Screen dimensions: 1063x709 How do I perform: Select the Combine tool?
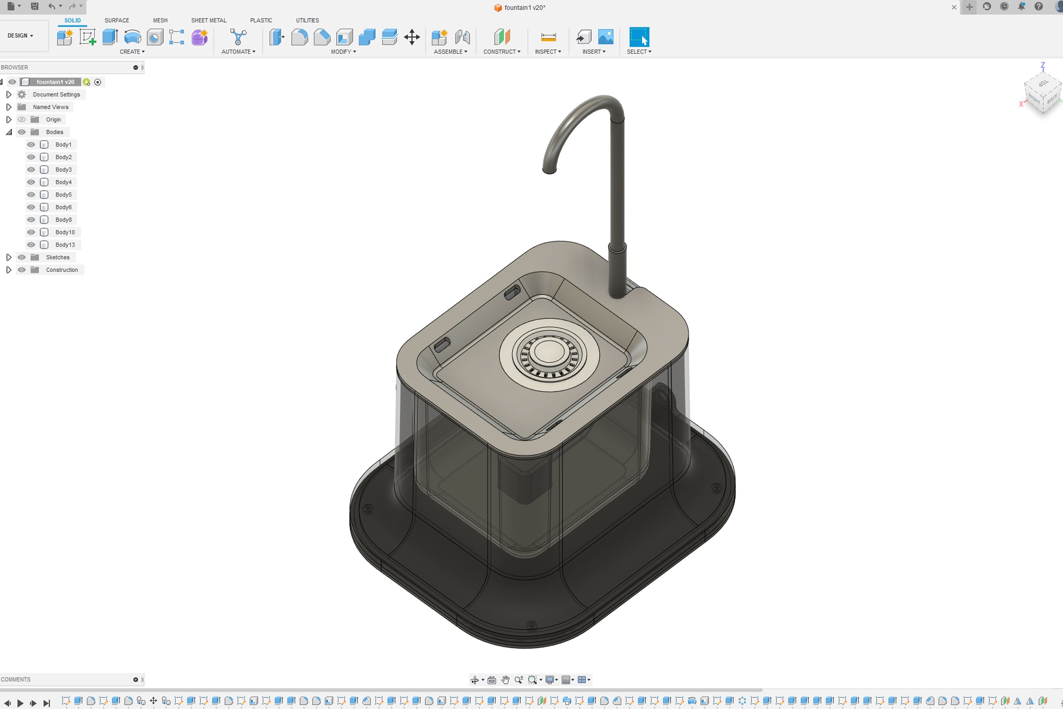[x=367, y=37]
